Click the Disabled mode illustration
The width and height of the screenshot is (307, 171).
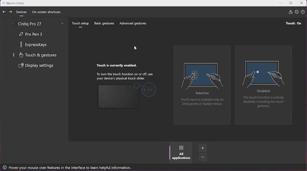click(263, 74)
